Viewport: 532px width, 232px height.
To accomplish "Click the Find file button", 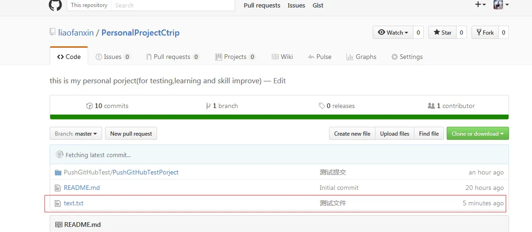I will tap(429, 133).
